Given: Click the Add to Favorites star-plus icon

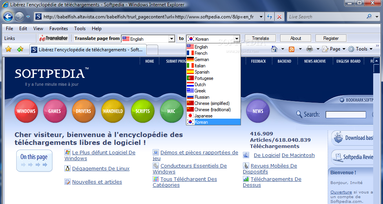Looking at the screenshot, I should (x=20, y=49).
